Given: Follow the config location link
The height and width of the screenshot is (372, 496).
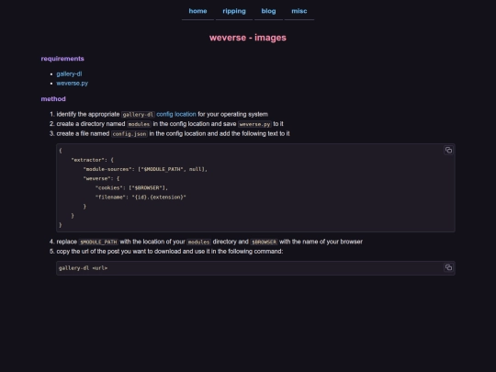Looking at the screenshot, I should tap(176, 114).
